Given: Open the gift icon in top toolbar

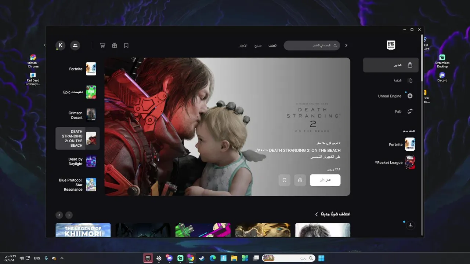Looking at the screenshot, I should point(115,45).
